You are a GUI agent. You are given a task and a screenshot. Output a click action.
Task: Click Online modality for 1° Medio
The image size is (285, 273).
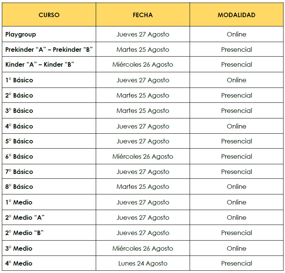(x=237, y=202)
